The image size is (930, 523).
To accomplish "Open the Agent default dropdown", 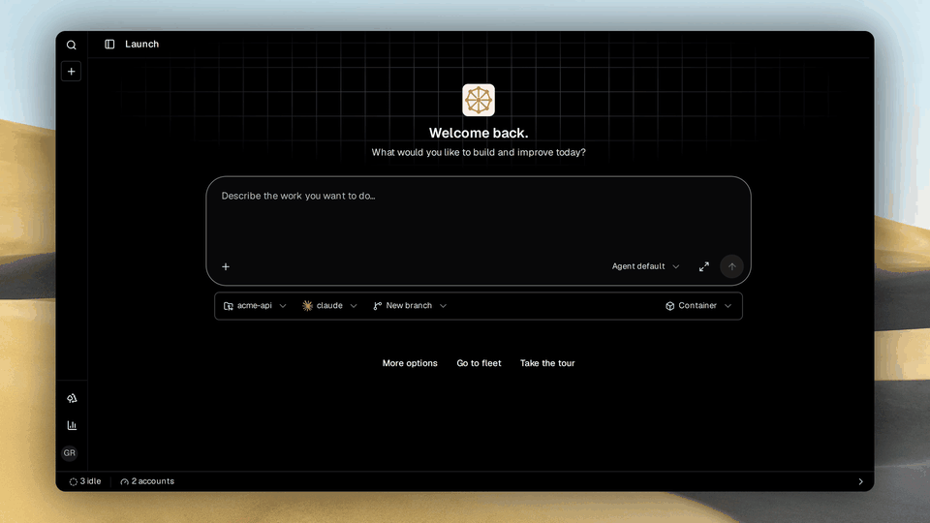I will (x=645, y=266).
